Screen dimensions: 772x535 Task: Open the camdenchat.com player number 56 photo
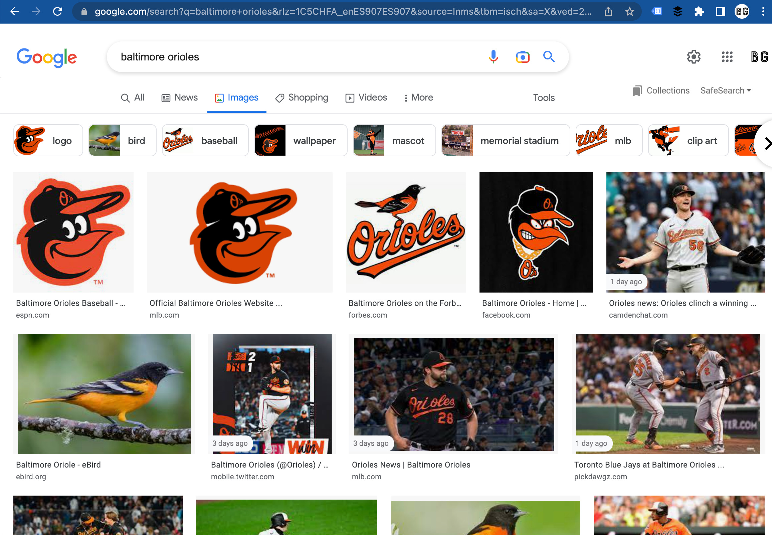[685, 232]
